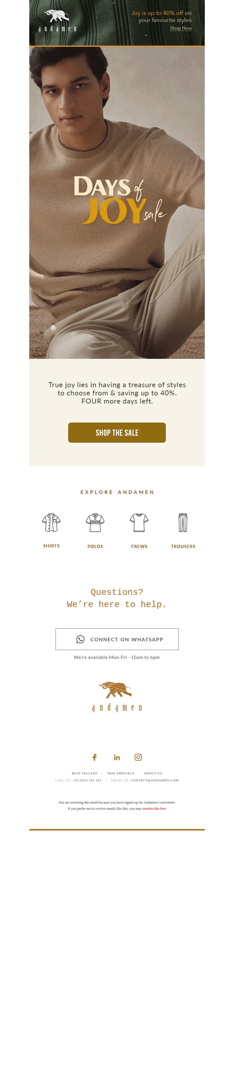Viewport: 234px width, 1070px height.
Task: Open the Facebook icon
Action: 94,757
